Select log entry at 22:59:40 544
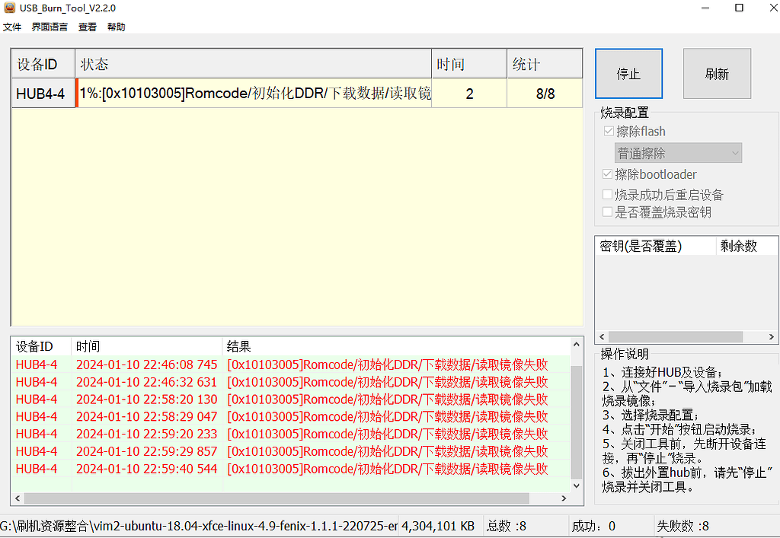 [290, 469]
